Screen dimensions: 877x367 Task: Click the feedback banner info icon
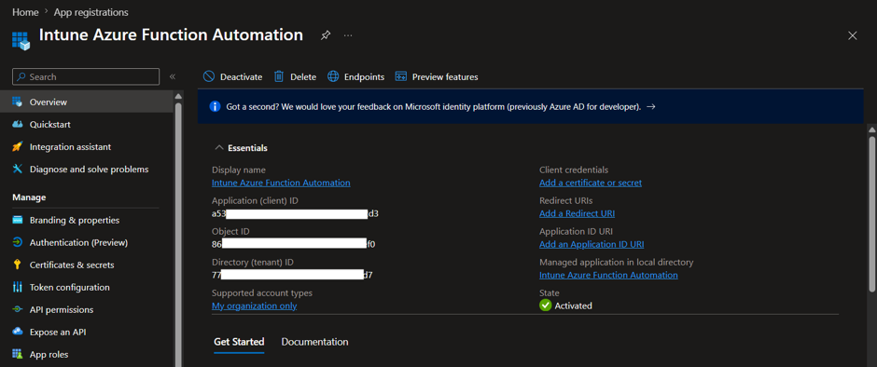coord(215,106)
